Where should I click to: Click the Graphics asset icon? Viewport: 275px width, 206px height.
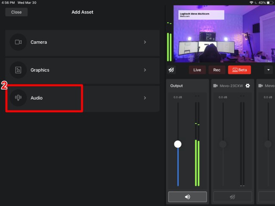coord(18,70)
